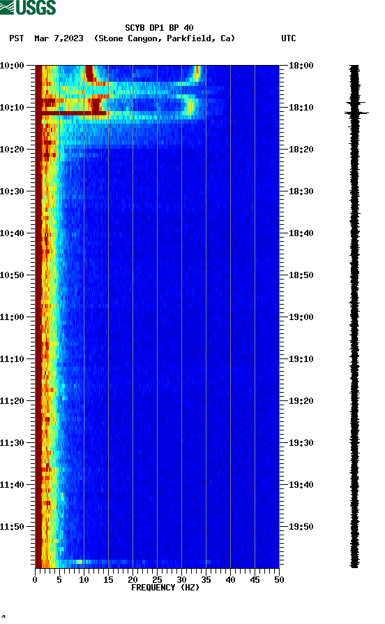
Task: Click the 45 Hz frequency tick label
Action: click(255, 580)
